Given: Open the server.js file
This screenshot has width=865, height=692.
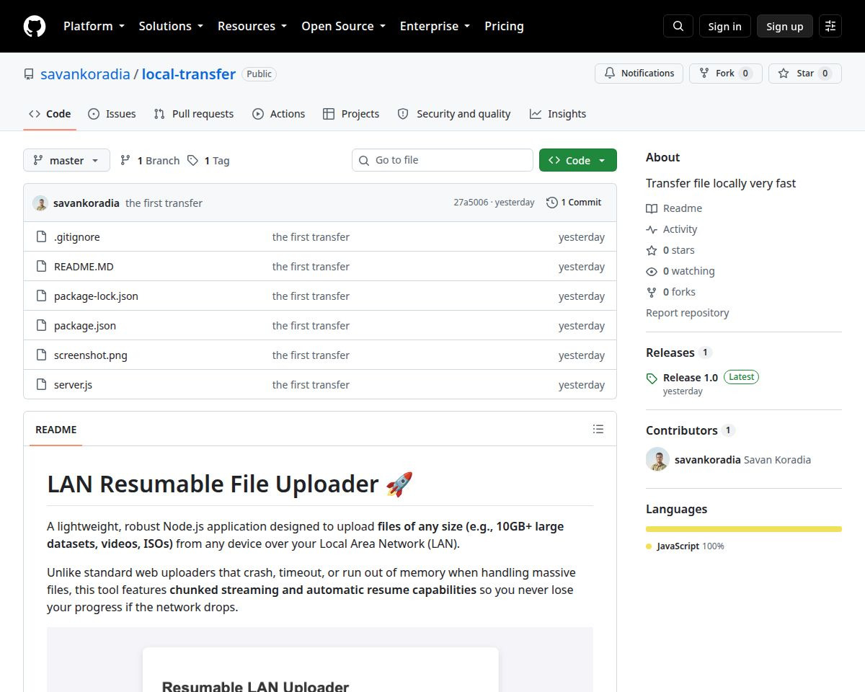Looking at the screenshot, I should tap(73, 384).
